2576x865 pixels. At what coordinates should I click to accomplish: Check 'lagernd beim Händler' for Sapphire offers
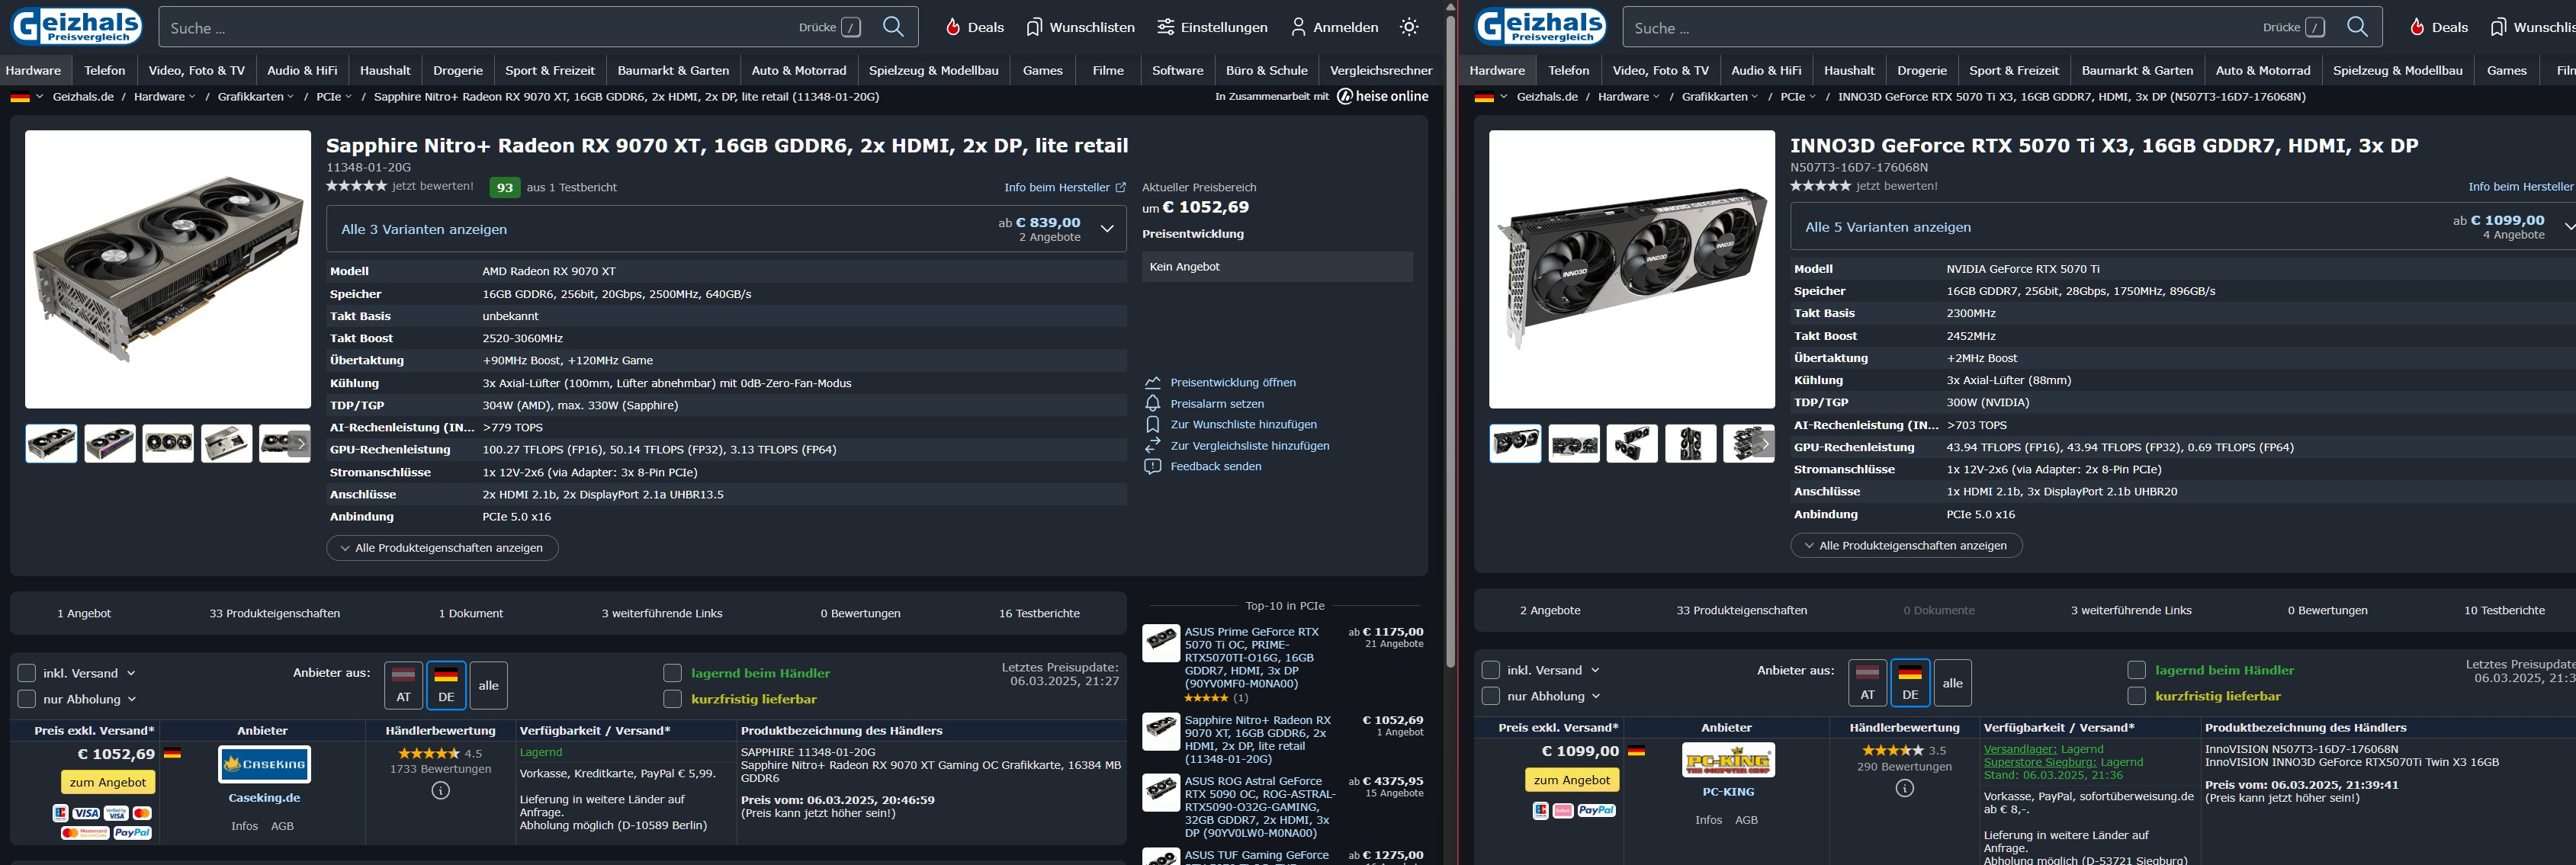(672, 673)
